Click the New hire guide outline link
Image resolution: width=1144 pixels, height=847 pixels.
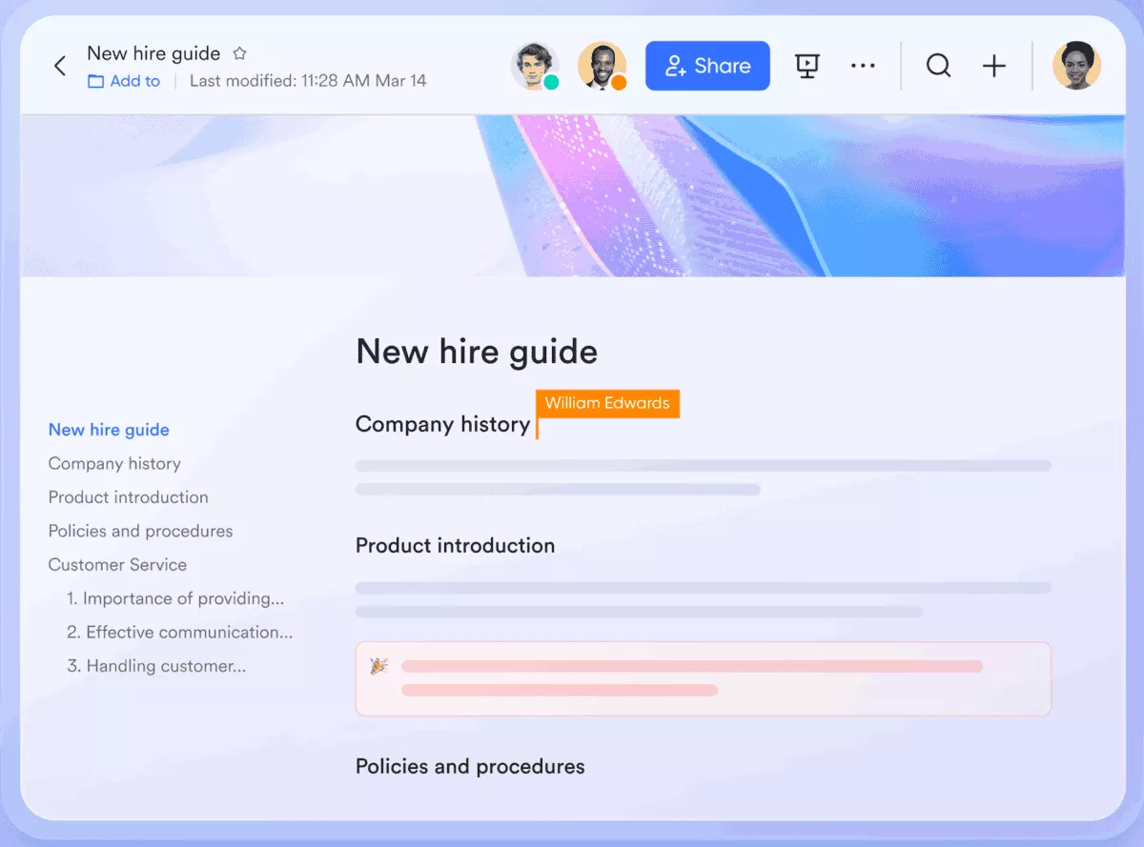(109, 430)
